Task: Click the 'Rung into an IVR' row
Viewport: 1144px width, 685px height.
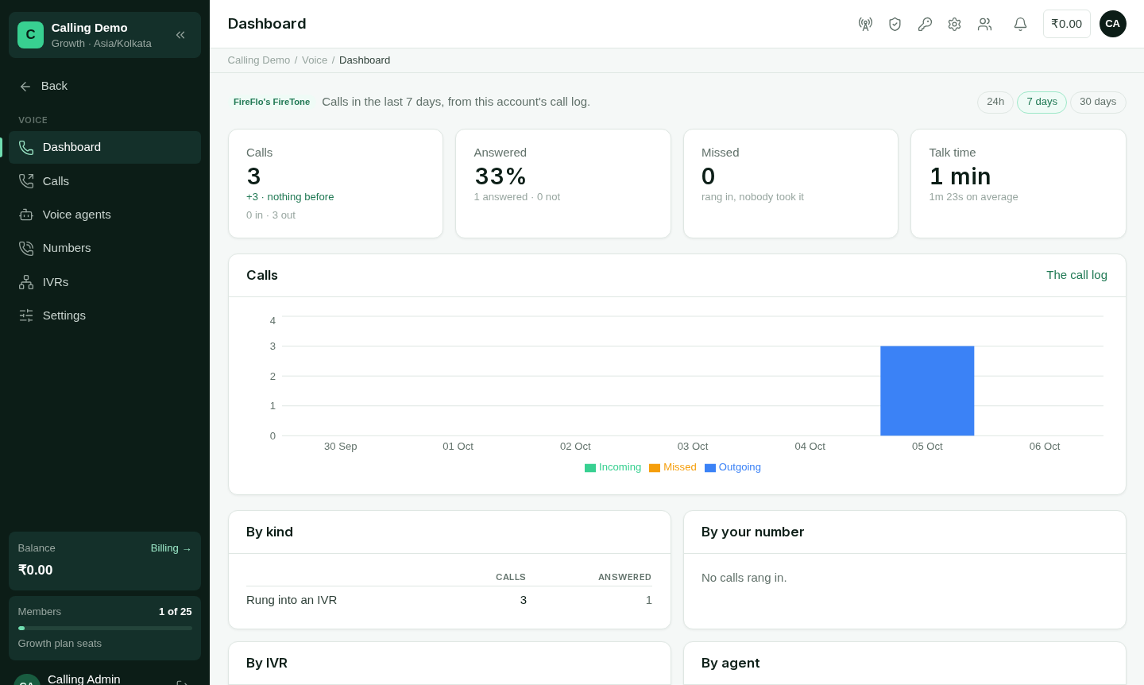Action: 449,600
